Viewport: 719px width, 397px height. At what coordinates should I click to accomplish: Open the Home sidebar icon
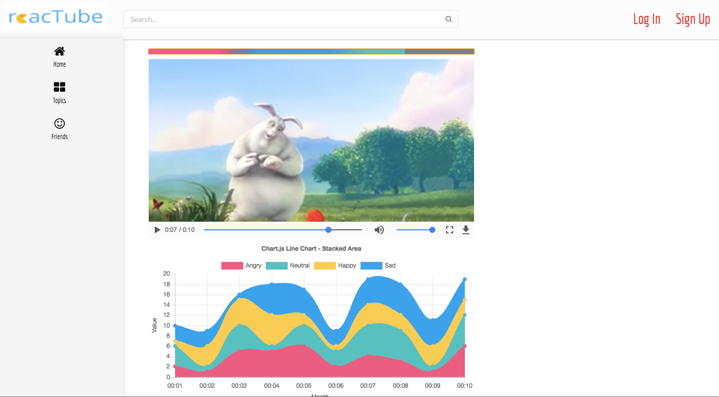click(60, 51)
